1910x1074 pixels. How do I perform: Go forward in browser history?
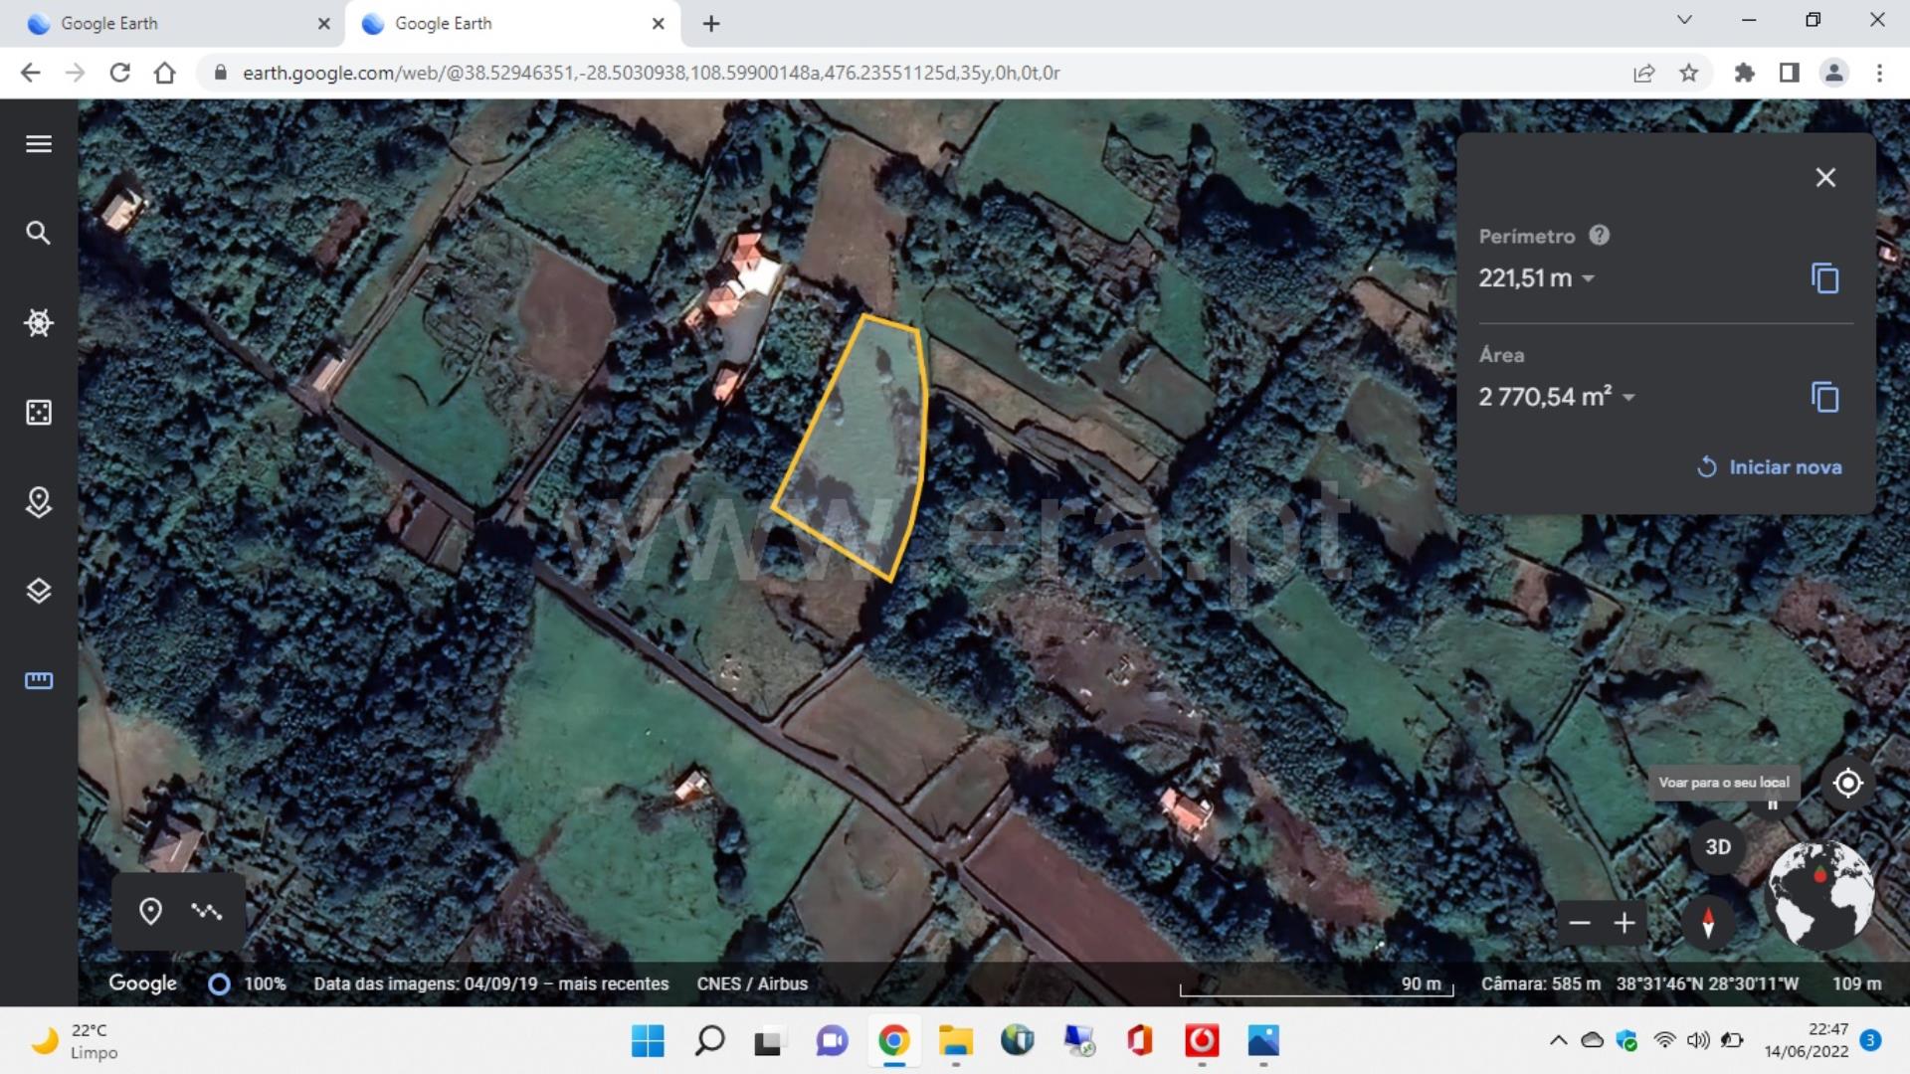[x=76, y=73]
